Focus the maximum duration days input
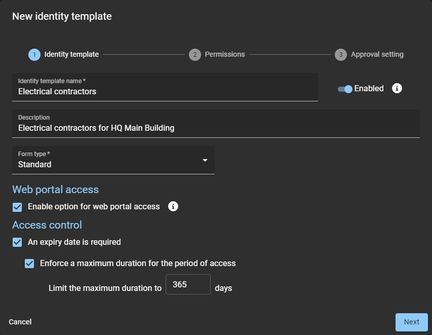Viewport: 432px width, 335px height. [x=188, y=284]
